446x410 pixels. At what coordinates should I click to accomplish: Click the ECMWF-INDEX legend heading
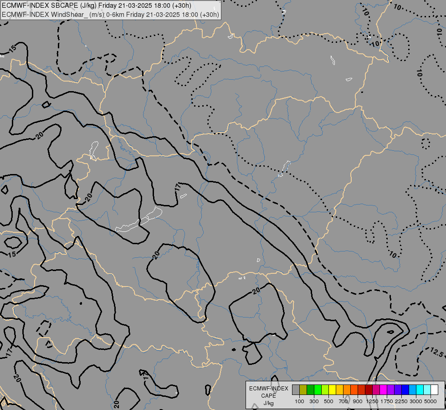pos(268,389)
